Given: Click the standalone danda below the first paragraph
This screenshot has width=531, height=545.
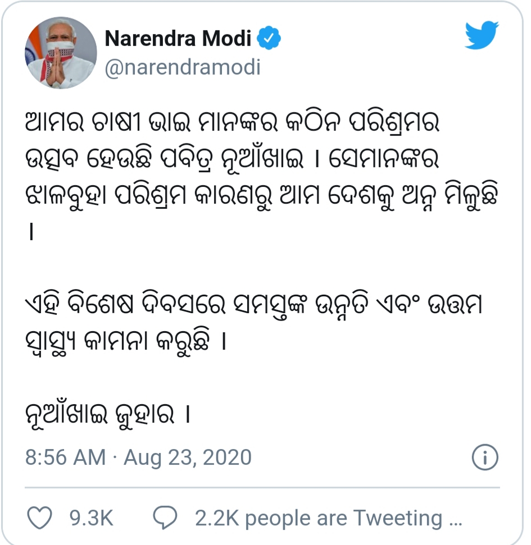Looking at the screenshot, I should pyautogui.click(x=30, y=232).
